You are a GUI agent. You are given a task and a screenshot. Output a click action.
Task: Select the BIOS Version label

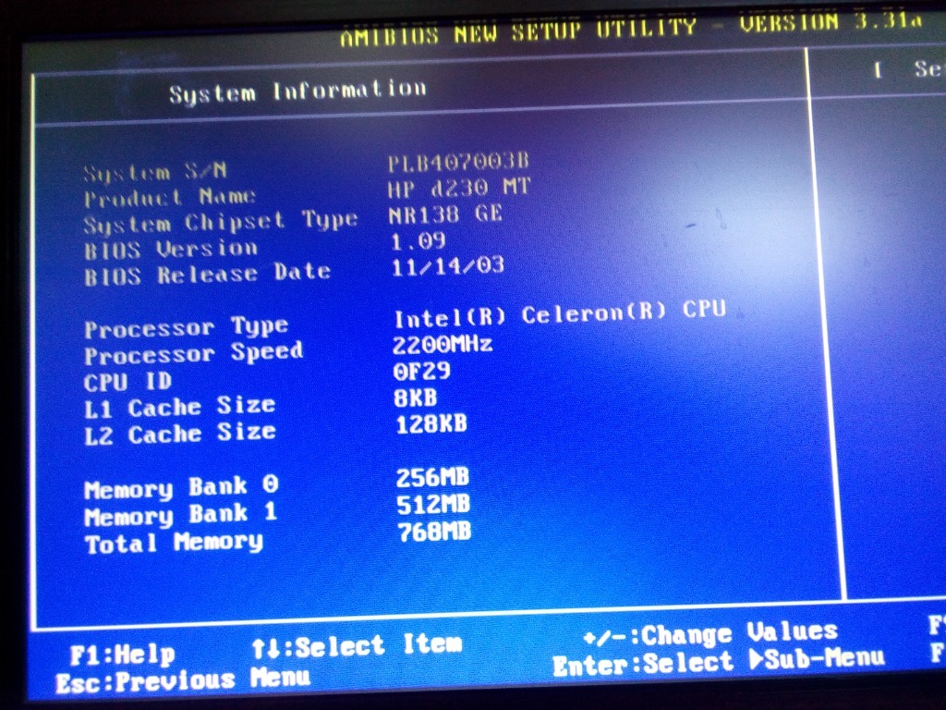tap(171, 250)
